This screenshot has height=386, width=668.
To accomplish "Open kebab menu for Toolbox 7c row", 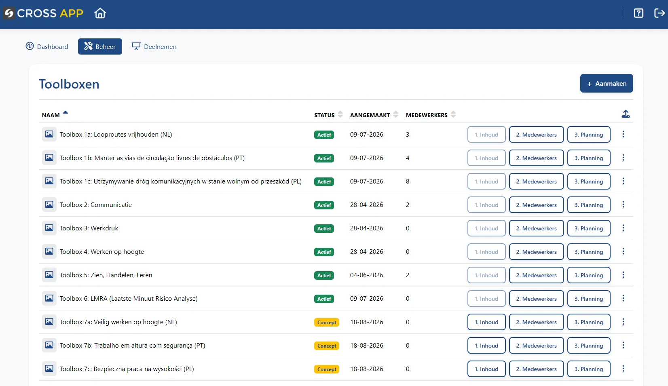I will coord(623,369).
